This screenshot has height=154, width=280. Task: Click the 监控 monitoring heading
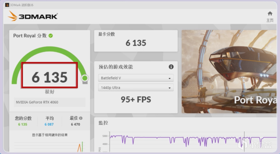pos(103,123)
